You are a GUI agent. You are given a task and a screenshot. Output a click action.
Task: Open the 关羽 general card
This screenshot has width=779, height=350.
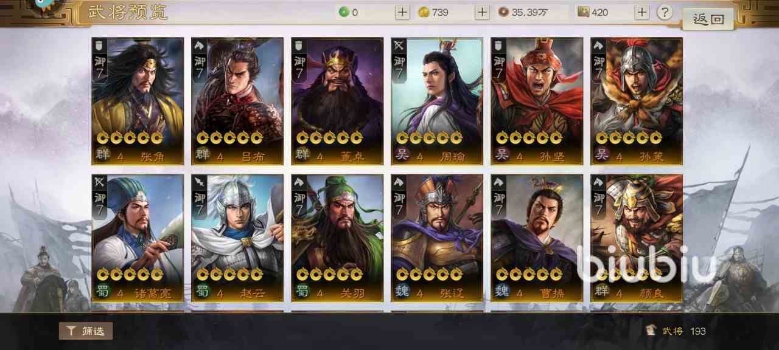337,238
